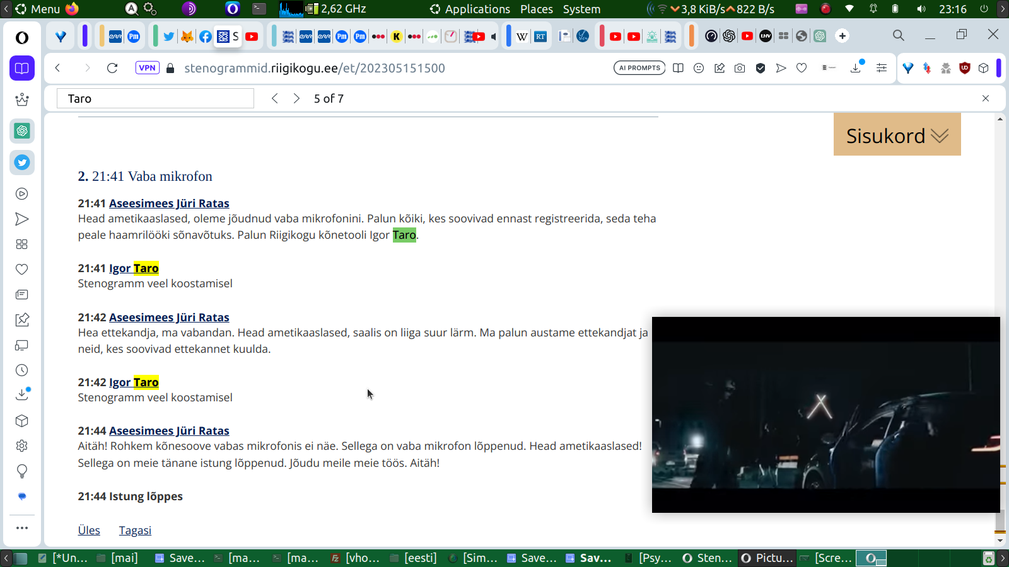
Task: Open My Flow send icon in sidebar
Action: pos(22,219)
